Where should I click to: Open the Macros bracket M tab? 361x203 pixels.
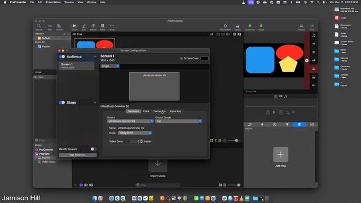pyautogui.click(x=311, y=124)
